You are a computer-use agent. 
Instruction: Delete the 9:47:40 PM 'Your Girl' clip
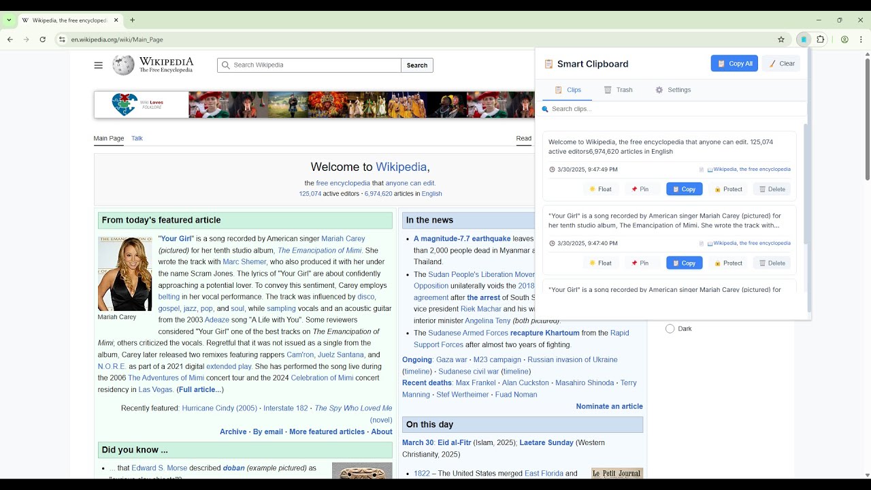(x=772, y=263)
